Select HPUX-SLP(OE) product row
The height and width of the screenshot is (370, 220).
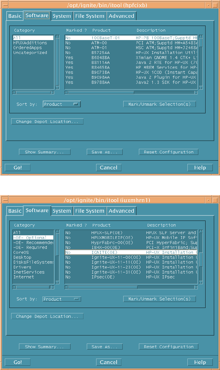pyautogui.click(x=131, y=233)
